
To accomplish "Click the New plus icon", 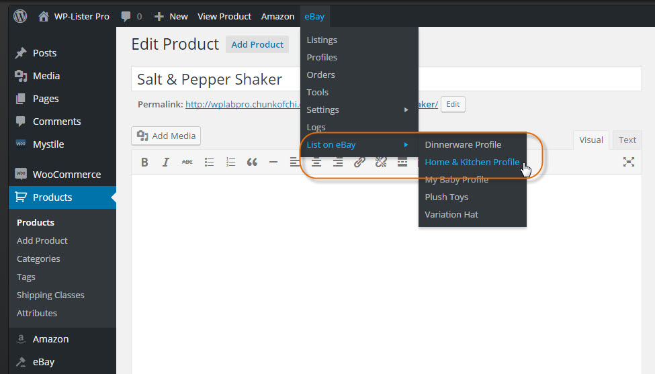I will 159,16.
